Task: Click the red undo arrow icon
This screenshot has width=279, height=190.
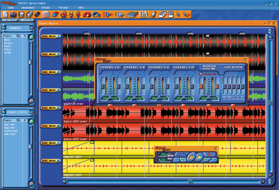Action: pos(87,14)
